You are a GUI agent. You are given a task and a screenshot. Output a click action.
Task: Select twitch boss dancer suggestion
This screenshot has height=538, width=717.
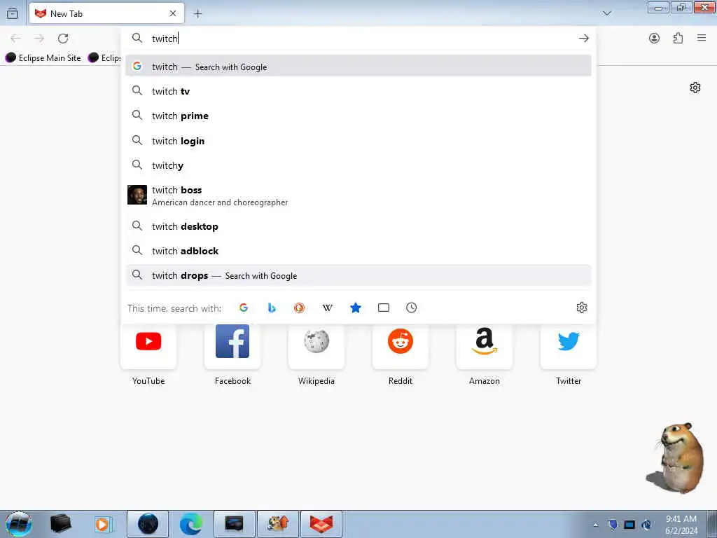click(x=358, y=195)
